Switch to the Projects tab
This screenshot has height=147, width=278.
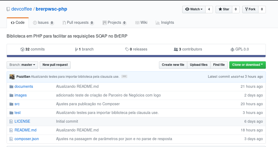click(115, 23)
